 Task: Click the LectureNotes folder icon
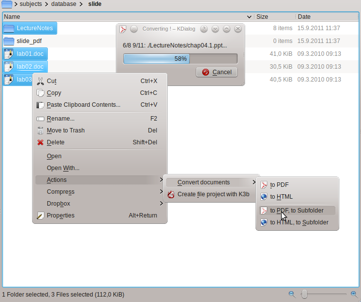pyautogui.click(x=9, y=28)
